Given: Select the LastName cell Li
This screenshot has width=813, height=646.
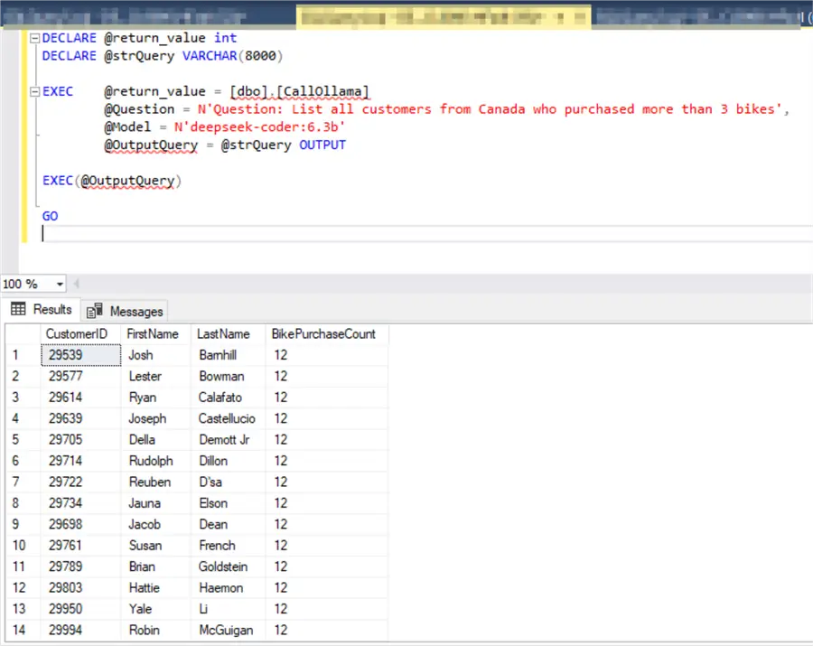Looking at the screenshot, I should coord(228,609).
